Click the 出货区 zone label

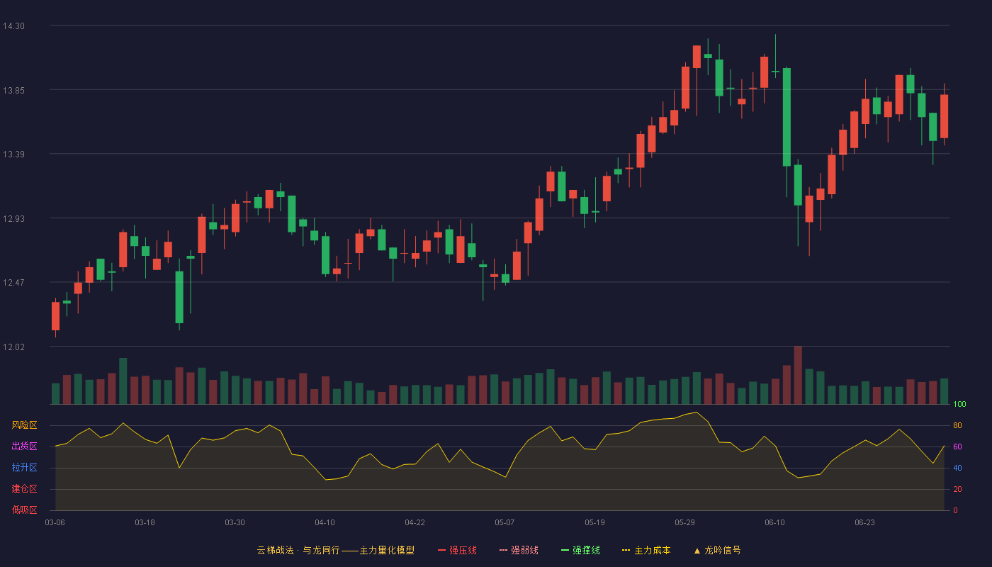(24, 447)
